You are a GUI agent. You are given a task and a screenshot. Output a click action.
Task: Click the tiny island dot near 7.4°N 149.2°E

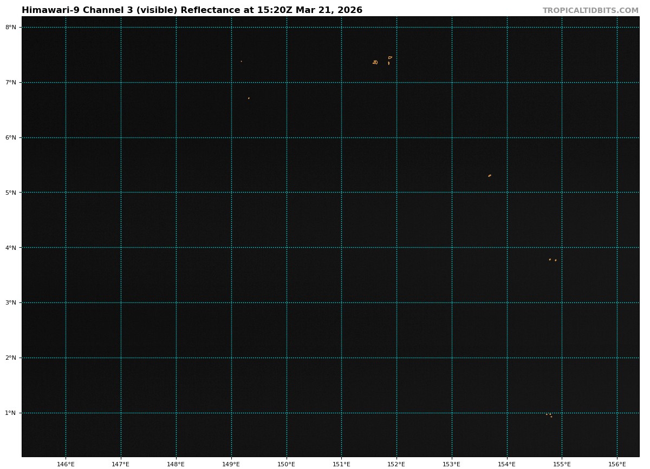[x=242, y=61]
